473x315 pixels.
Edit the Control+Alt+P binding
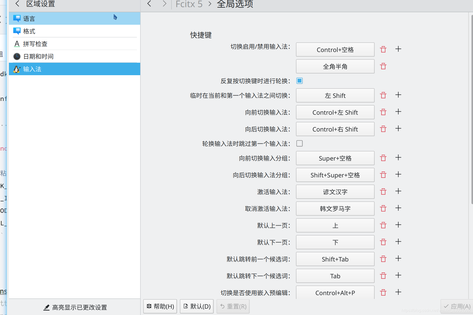(335, 292)
